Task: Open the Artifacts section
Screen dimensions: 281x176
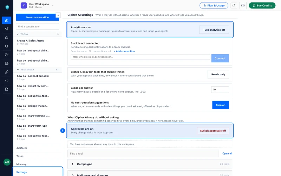Action: [x=38, y=148]
